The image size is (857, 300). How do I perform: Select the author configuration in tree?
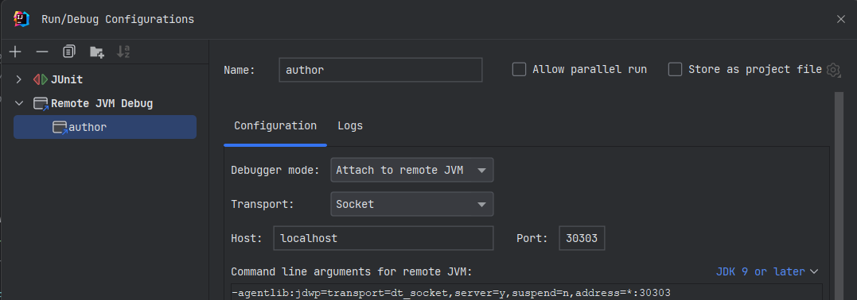pyautogui.click(x=105, y=127)
